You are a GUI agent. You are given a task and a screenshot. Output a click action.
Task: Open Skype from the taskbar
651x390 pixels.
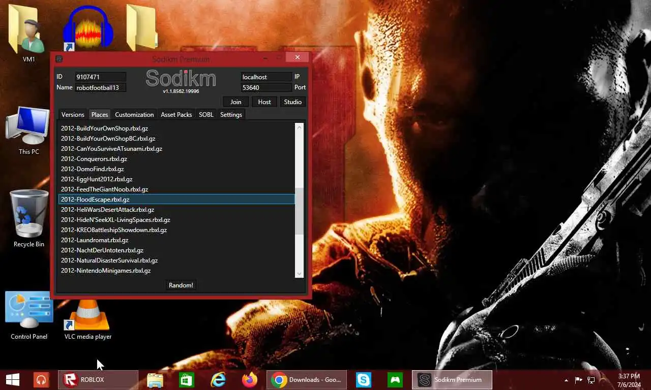click(363, 379)
